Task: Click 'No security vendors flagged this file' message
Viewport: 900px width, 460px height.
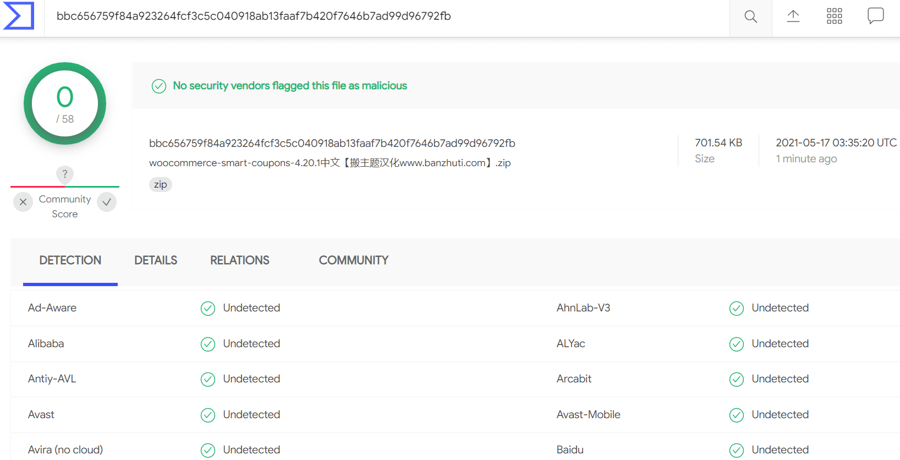Action: [x=290, y=86]
